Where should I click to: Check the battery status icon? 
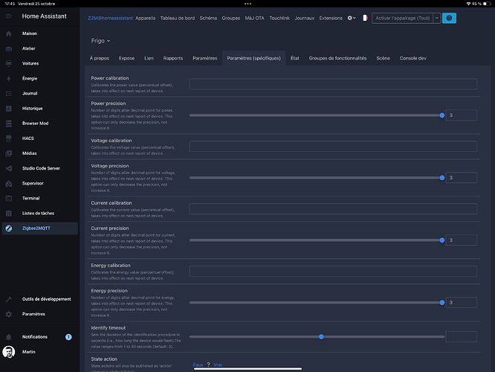[x=487, y=4]
